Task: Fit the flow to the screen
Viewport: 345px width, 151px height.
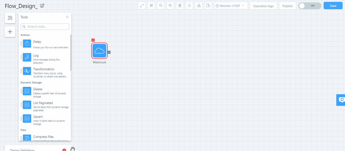Action: (151, 6)
